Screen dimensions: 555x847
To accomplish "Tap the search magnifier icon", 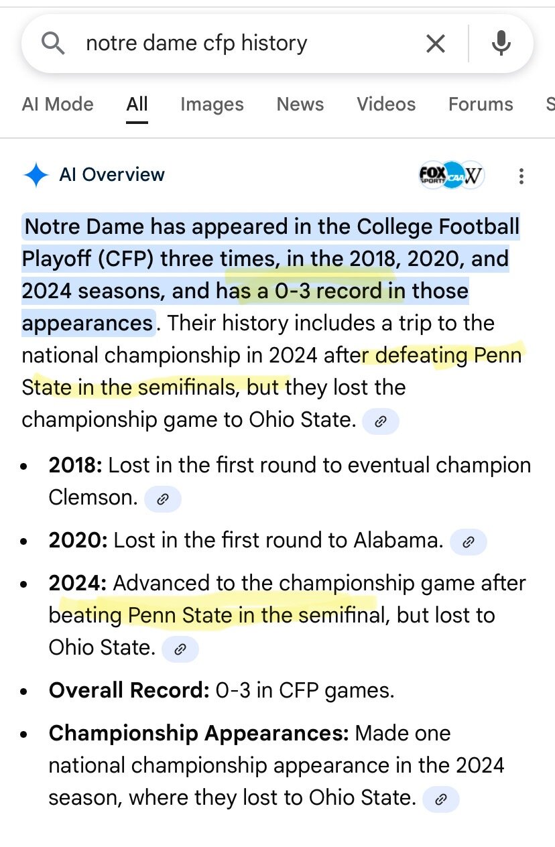I will [x=53, y=44].
